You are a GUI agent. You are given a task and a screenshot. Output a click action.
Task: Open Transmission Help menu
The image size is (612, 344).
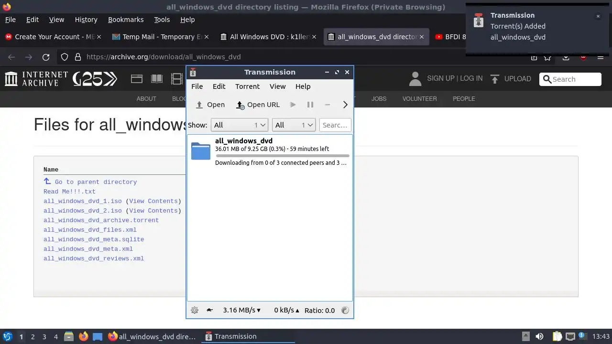303,86
